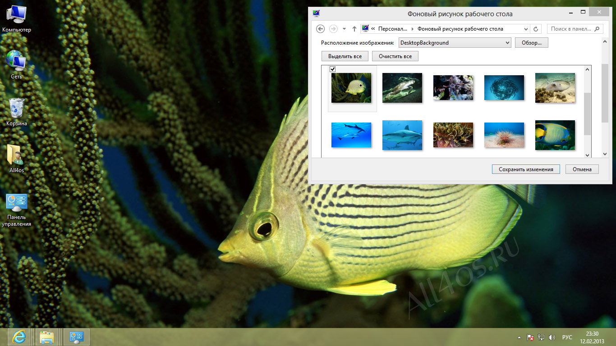616x346 pixels.
Task: Click the Очистить все button
Action: point(395,56)
